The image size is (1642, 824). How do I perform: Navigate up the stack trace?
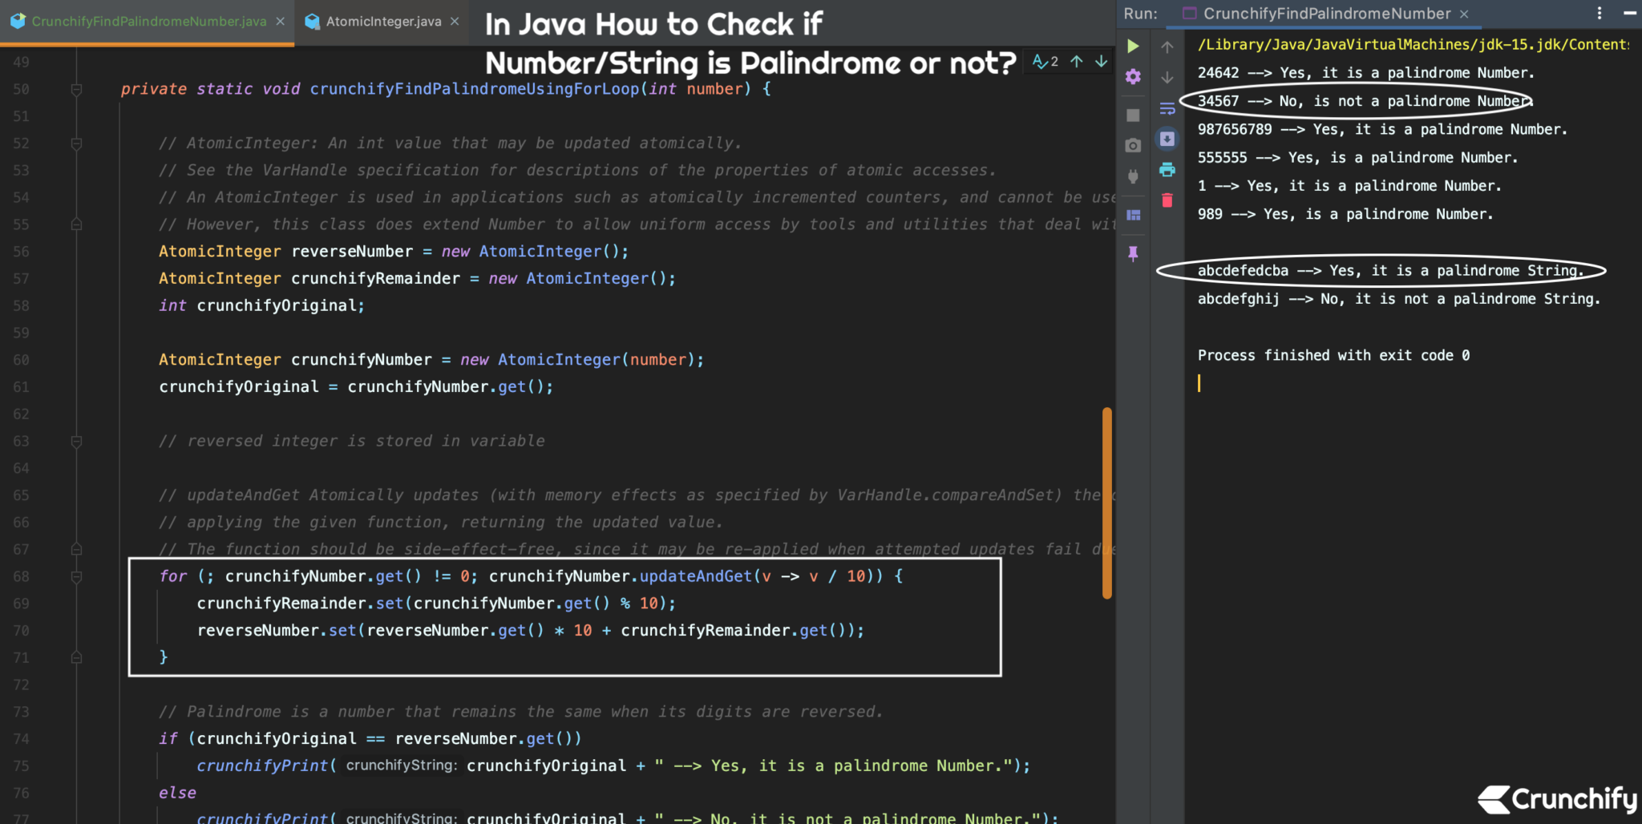pyautogui.click(x=1167, y=46)
